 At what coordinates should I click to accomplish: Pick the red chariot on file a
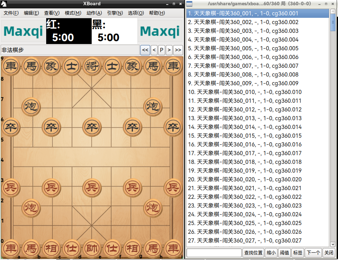point(11,248)
